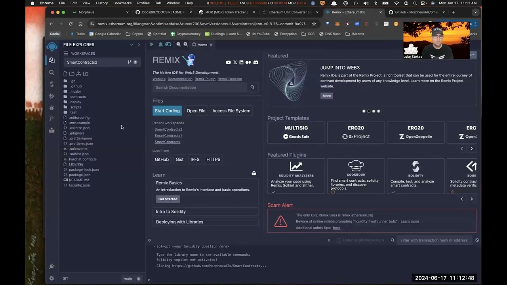This screenshot has width=507, height=285.
Task: Open the Deploy & run transactions sidebar icon
Action: [x=52, y=96]
